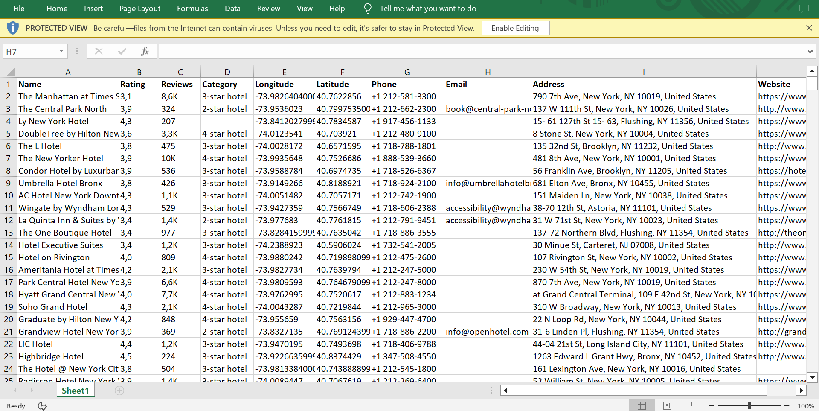
Task: Open the Name Box dropdown
Action: (x=61, y=52)
